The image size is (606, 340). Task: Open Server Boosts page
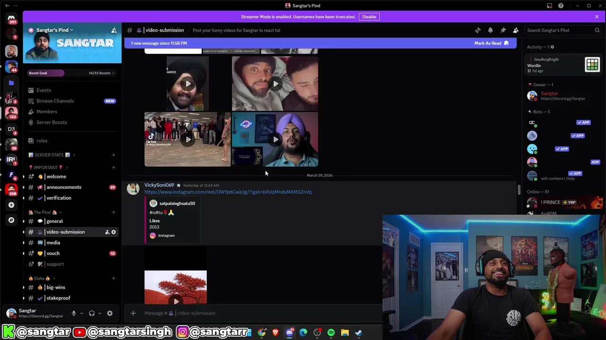tap(72, 122)
